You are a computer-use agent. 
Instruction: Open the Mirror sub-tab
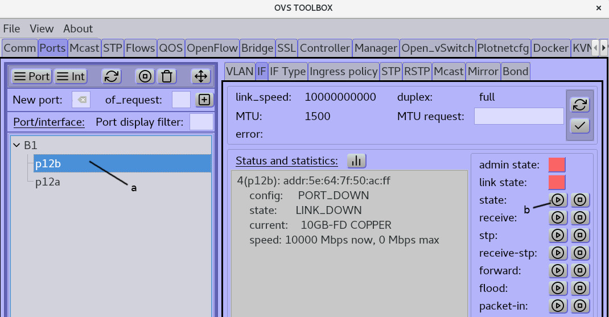click(483, 72)
